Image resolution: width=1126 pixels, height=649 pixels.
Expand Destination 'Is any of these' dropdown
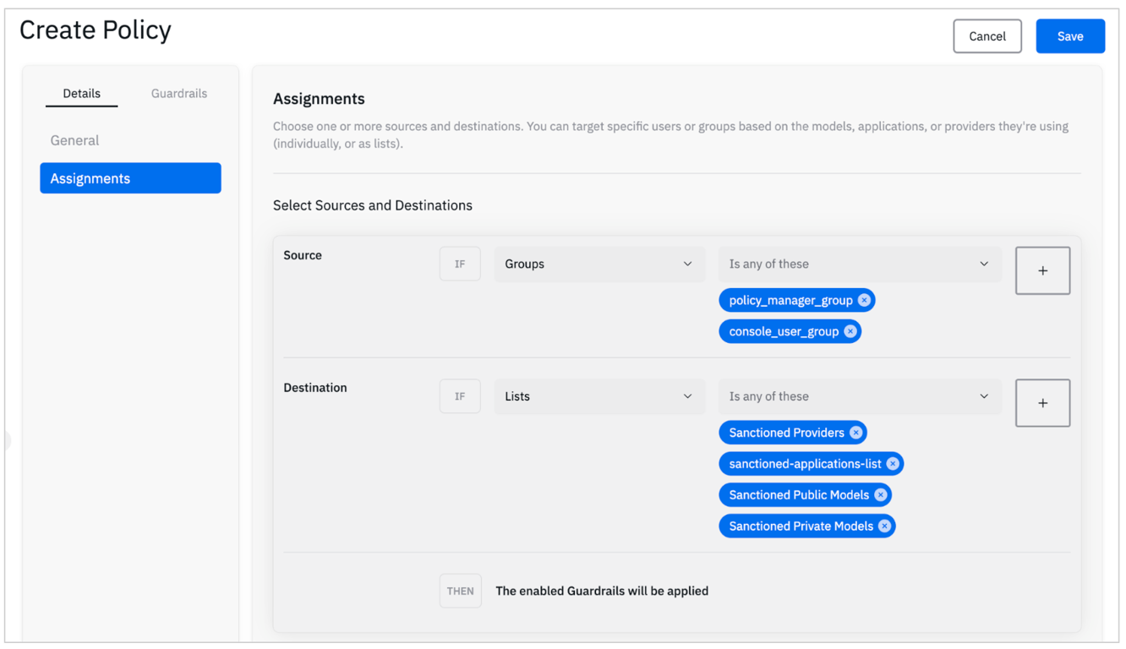[859, 396]
